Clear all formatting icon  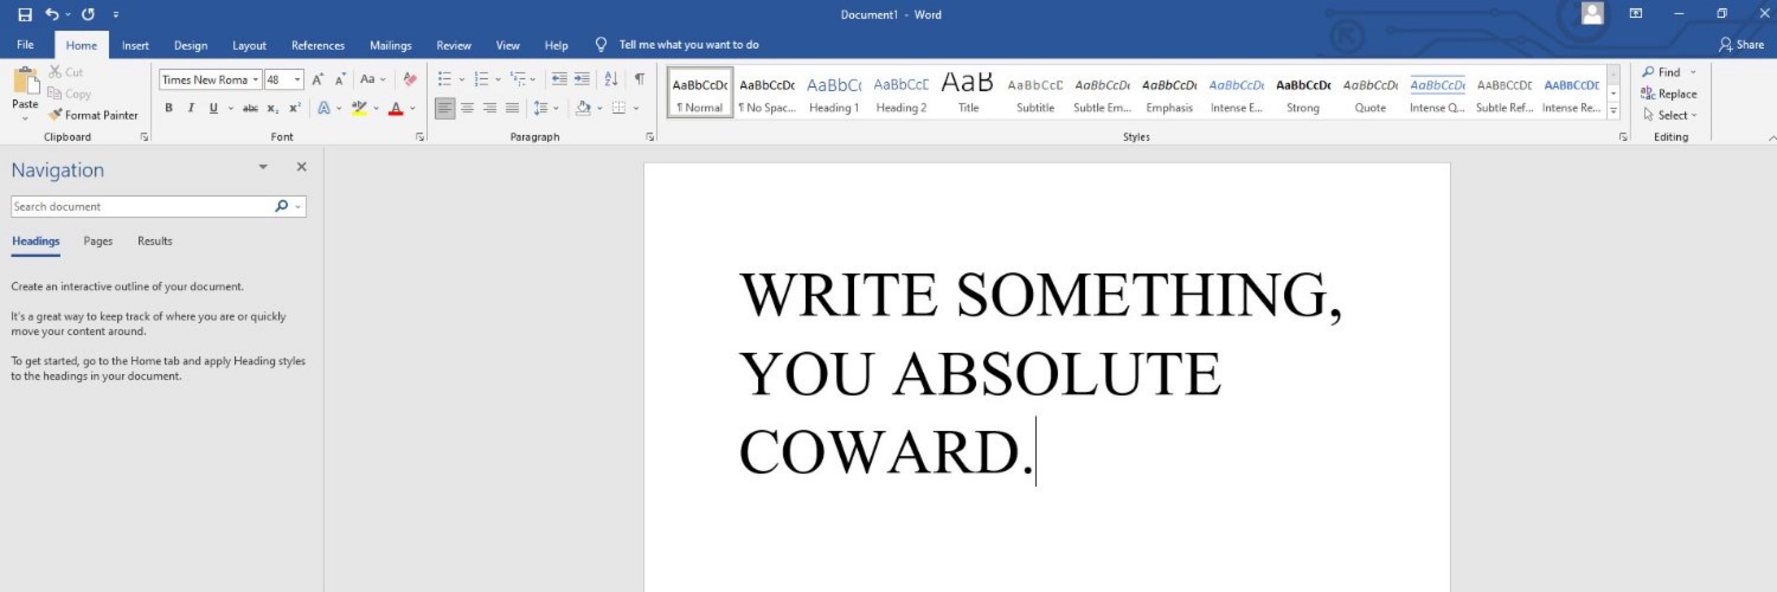click(x=410, y=79)
